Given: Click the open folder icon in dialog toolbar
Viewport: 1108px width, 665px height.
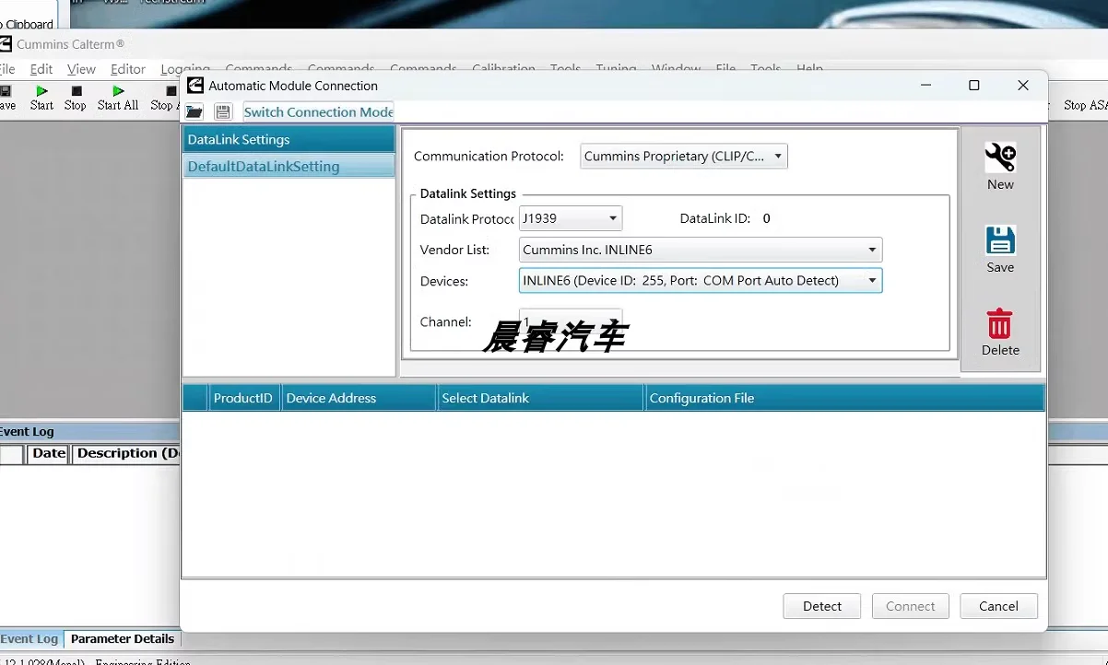Looking at the screenshot, I should coord(194,111).
